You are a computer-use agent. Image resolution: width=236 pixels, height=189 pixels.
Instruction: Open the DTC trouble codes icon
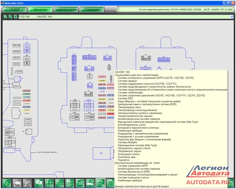pos(39,183)
